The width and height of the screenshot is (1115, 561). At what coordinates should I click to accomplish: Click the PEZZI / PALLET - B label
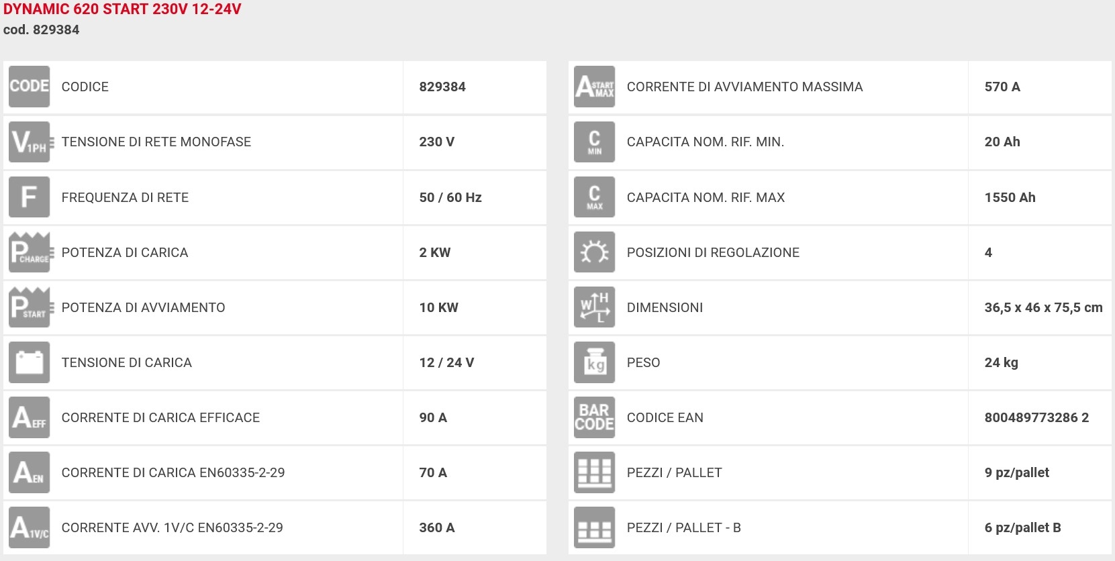tap(684, 527)
